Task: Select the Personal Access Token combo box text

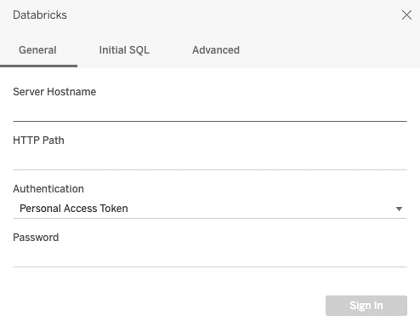Action: coord(74,208)
